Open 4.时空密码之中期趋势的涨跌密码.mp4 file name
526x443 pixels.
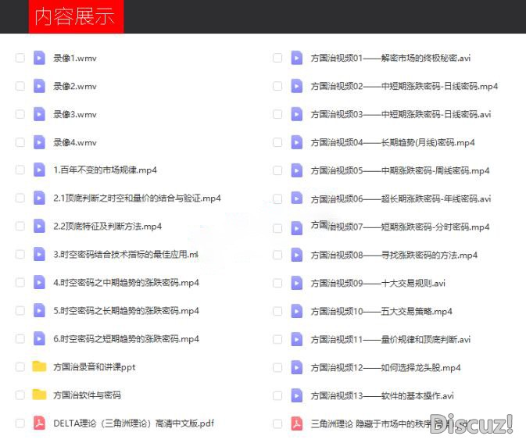[126, 283]
